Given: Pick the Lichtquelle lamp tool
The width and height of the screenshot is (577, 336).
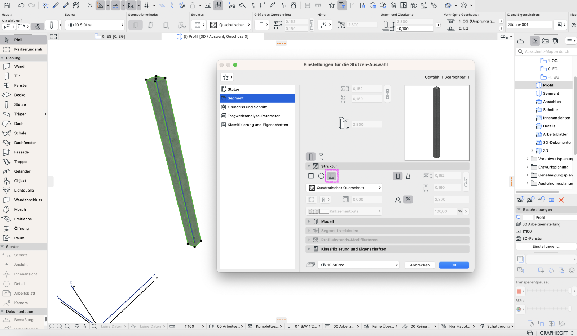Looking at the screenshot, I should [x=24, y=190].
